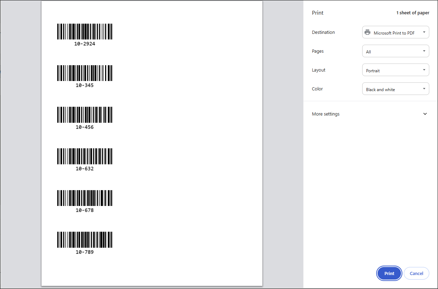Click the 10-789 label text

coord(85,252)
